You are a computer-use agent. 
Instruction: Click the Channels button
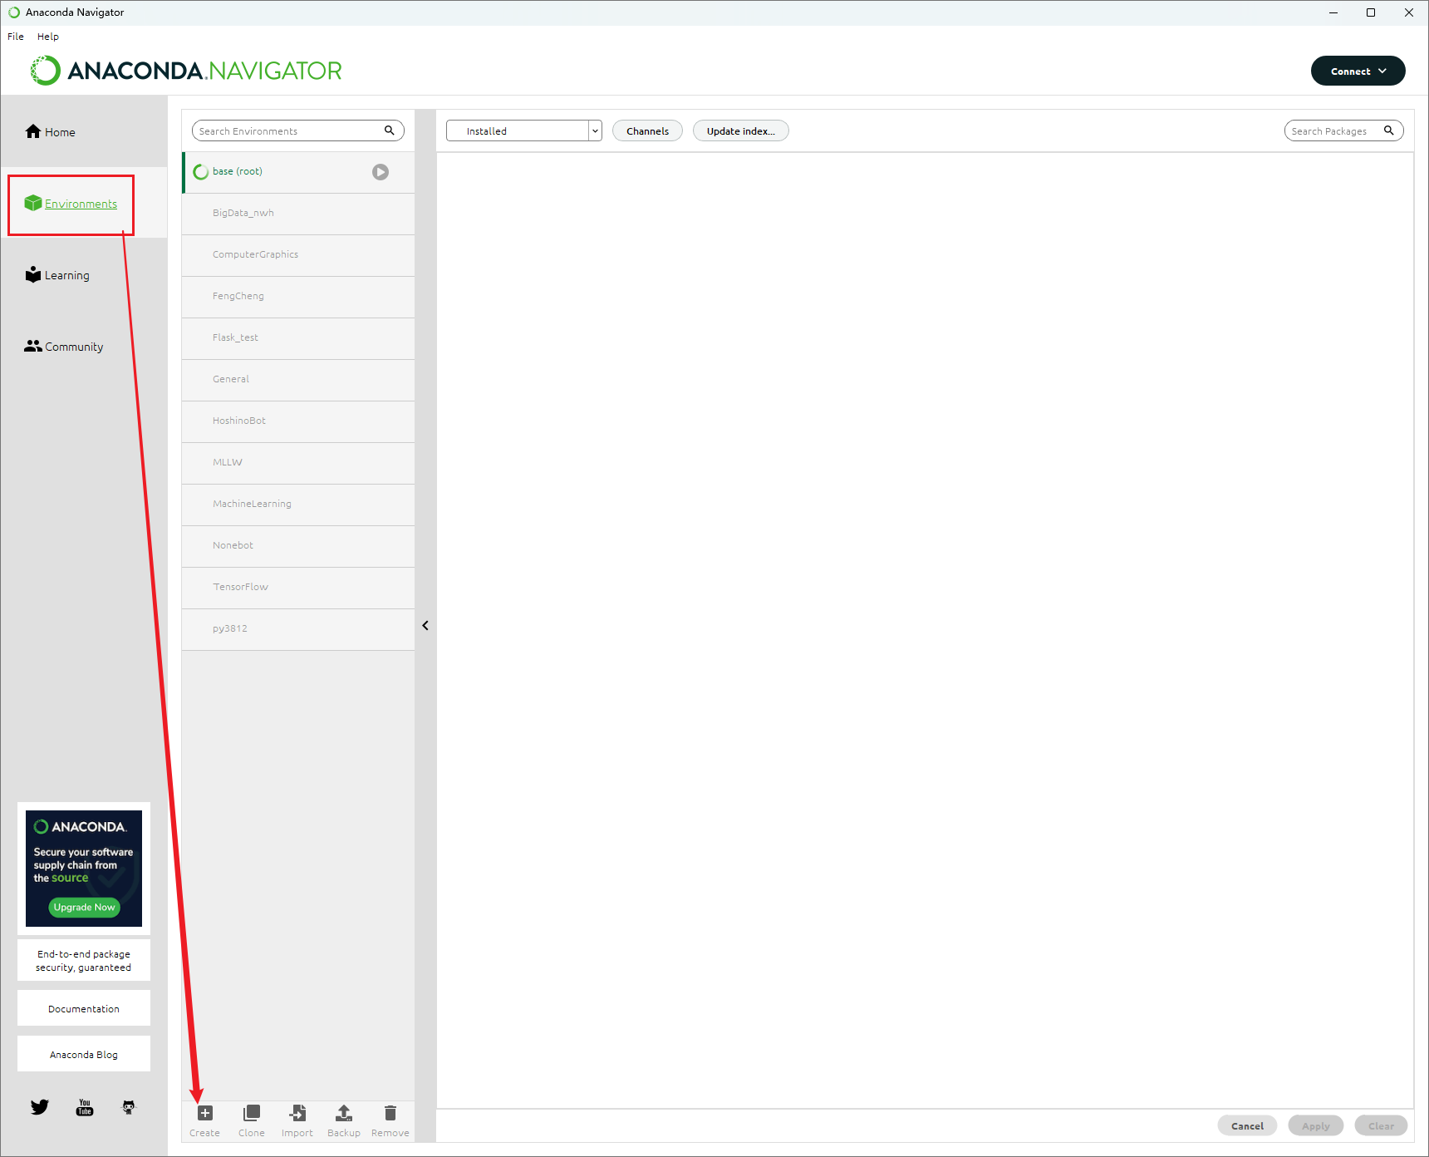pos(647,130)
